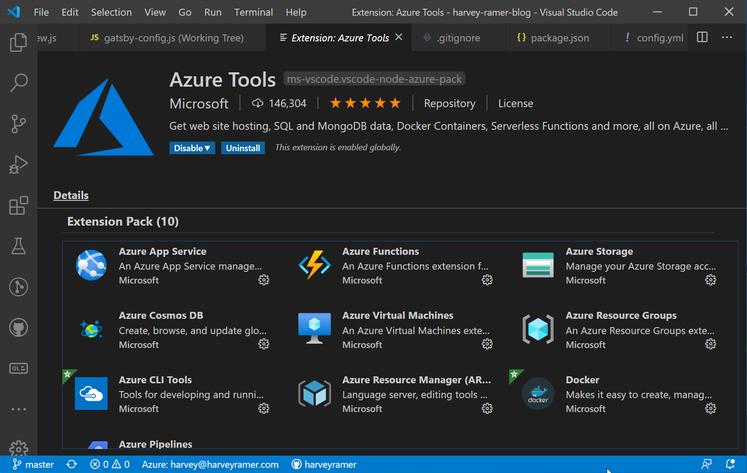This screenshot has width=747, height=473.
Task: Open the Selection menu
Action: click(x=112, y=12)
